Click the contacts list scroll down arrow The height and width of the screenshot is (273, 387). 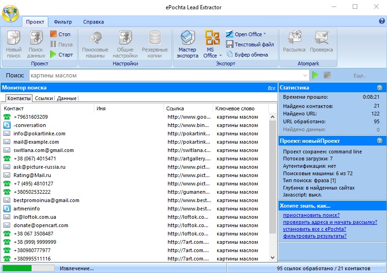[x=272, y=258]
